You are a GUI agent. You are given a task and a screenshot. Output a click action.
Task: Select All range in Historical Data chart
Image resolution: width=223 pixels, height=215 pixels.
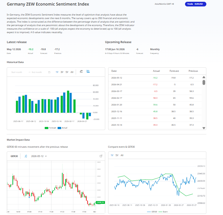click(x=72, y=72)
